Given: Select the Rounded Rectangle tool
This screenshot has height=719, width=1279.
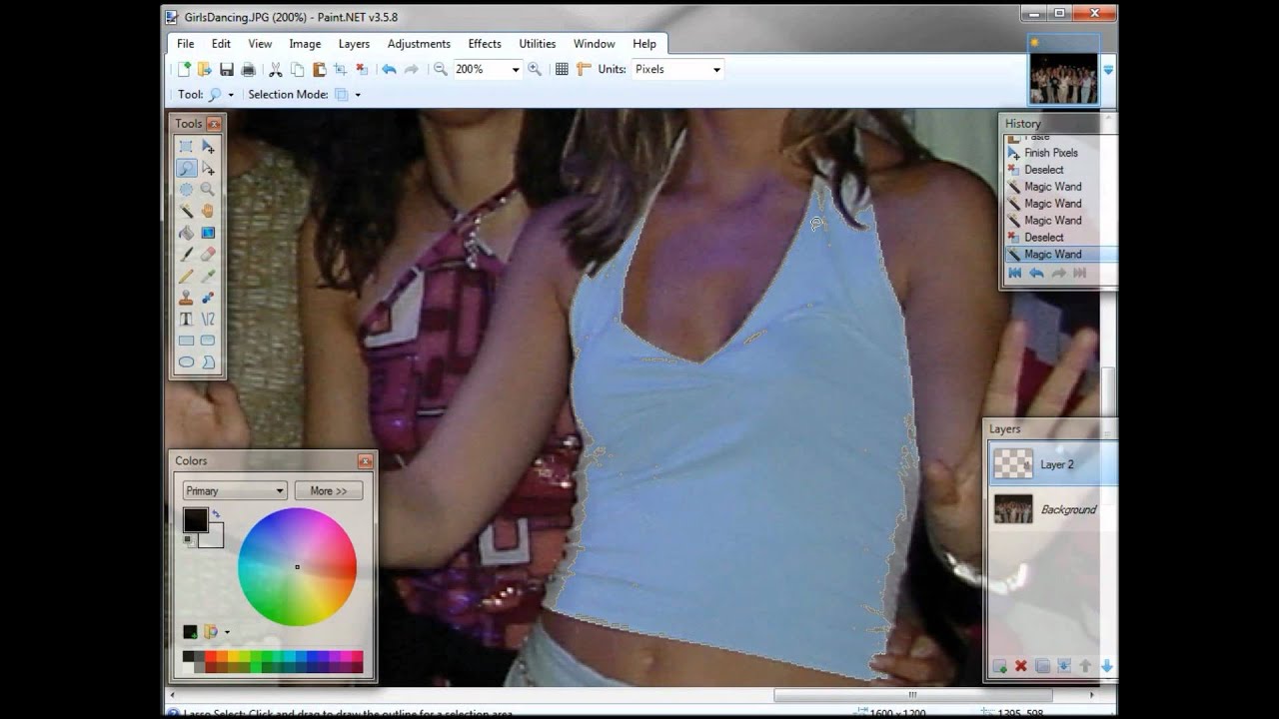Looking at the screenshot, I should click(x=208, y=341).
